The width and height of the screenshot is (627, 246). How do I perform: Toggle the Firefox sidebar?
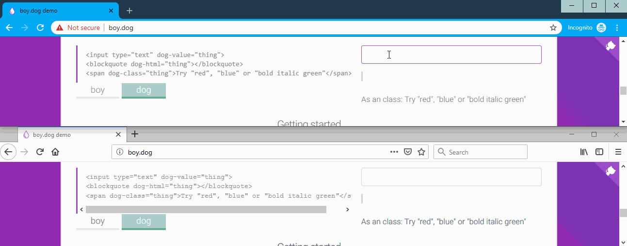click(x=599, y=152)
